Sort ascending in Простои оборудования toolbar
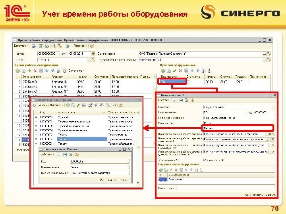 (x=204, y=71)
